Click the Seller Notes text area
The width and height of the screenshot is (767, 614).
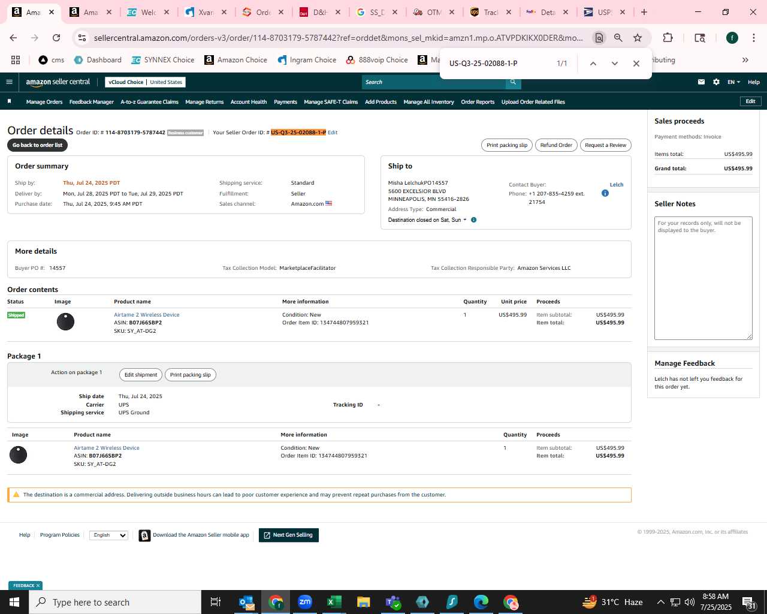[703, 278]
